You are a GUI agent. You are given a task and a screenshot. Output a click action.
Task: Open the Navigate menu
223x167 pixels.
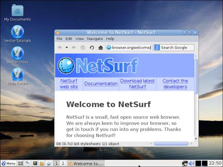[95, 39]
